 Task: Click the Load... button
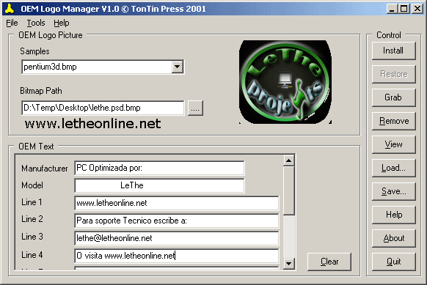(x=393, y=168)
